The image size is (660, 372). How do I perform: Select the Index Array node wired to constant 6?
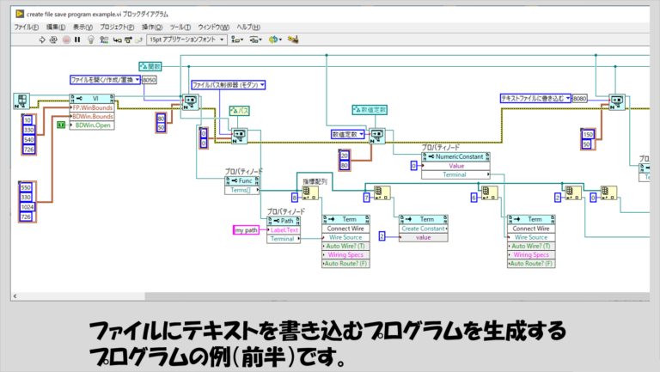coord(490,193)
